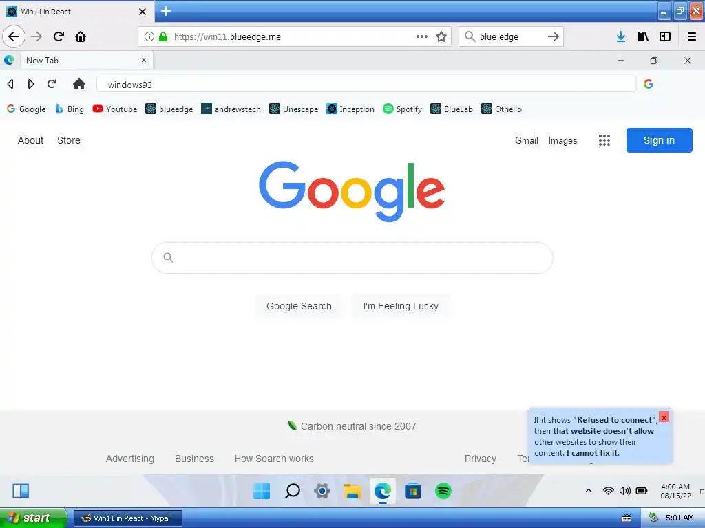Open the Mypal downloads arrow icon
This screenshot has height=528, width=705.
point(621,36)
